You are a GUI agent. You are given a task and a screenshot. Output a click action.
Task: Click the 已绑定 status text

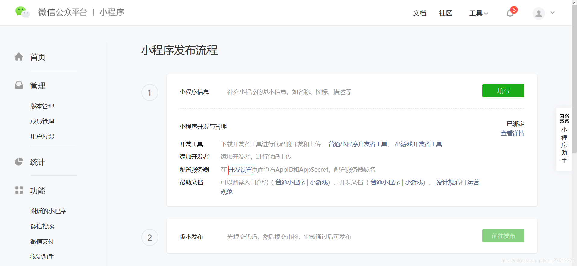tap(516, 124)
